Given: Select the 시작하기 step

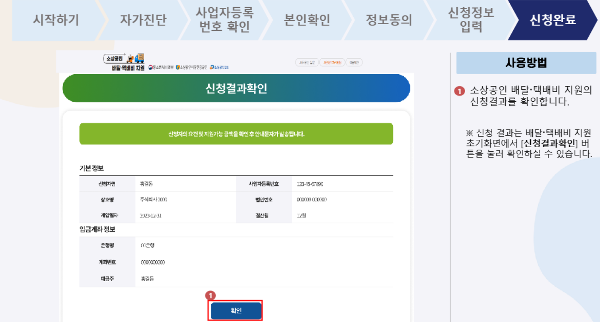Looking at the screenshot, I should [56, 20].
